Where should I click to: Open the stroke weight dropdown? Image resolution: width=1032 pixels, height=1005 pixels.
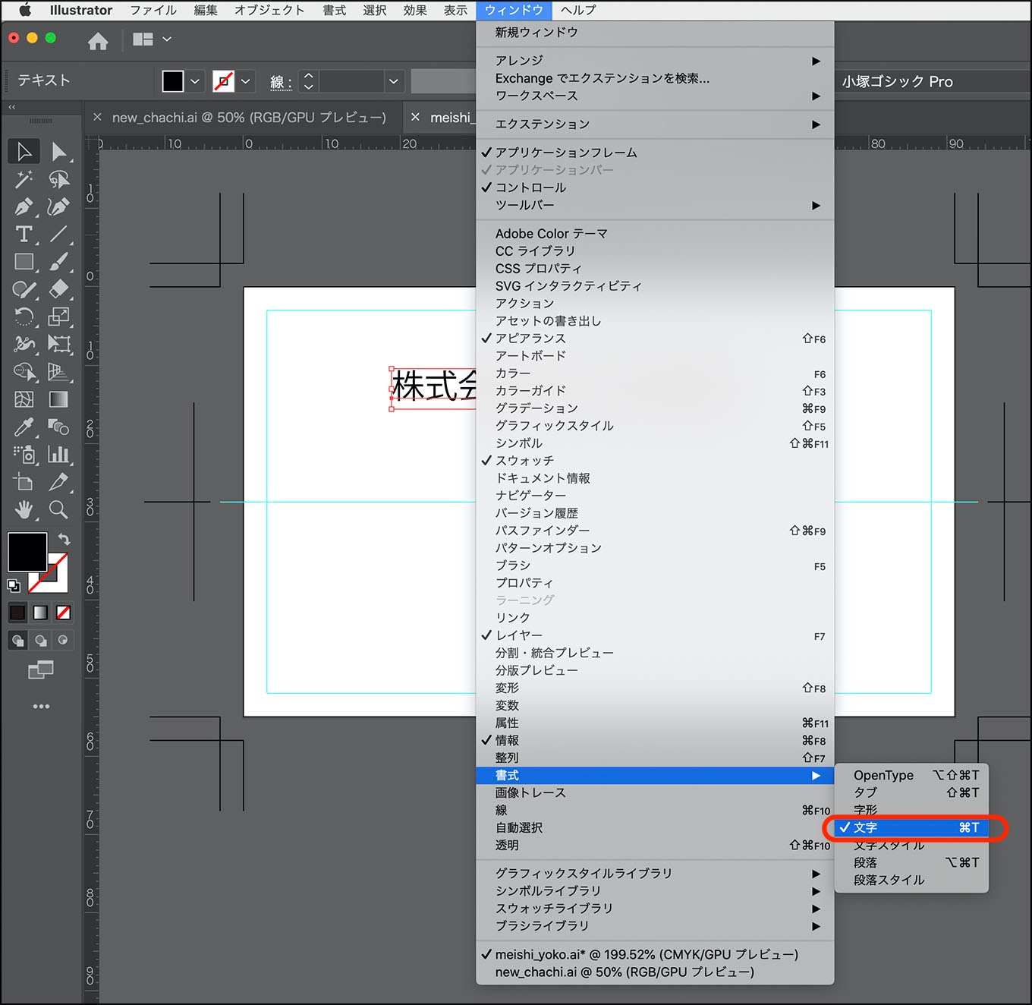393,81
